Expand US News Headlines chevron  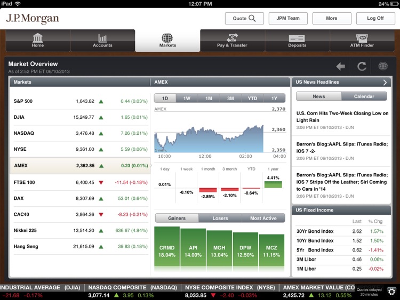tap(385, 83)
